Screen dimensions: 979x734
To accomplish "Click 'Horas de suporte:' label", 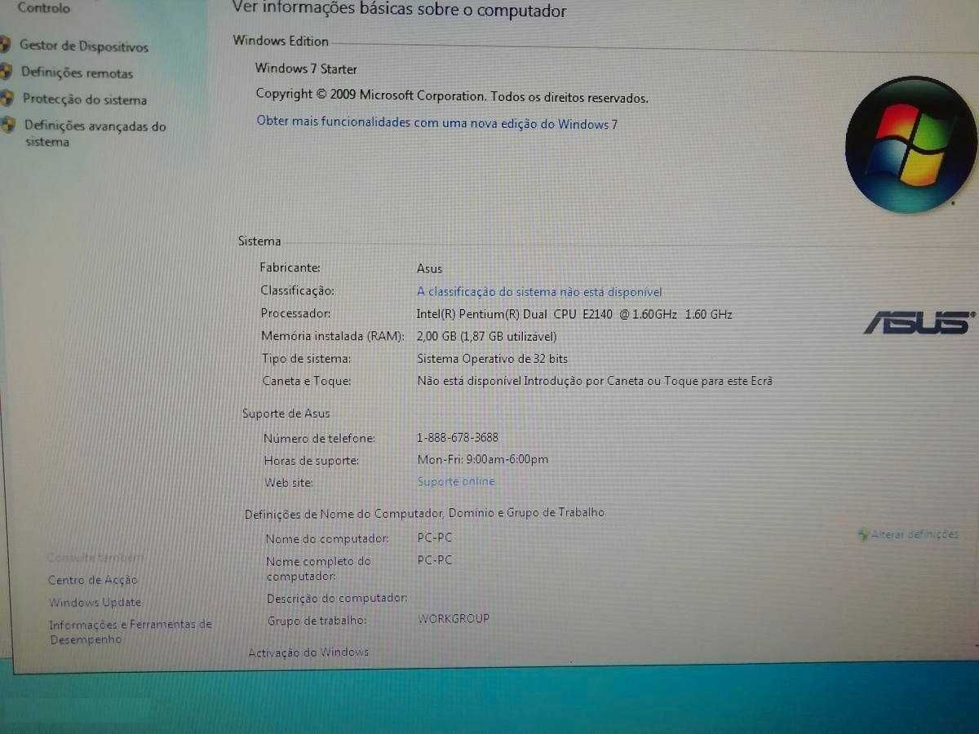I will pyautogui.click(x=312, y=461).
